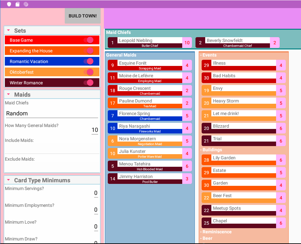Collapse the Buildings section header

(211, 150)
